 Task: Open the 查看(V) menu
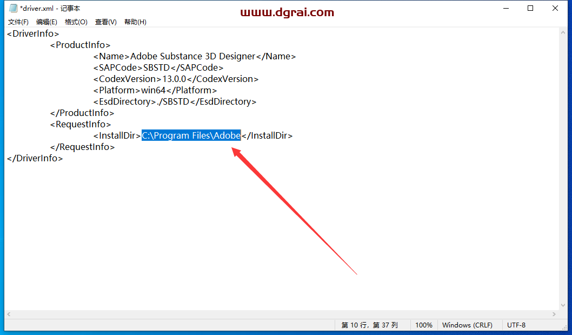click(106, 22)
